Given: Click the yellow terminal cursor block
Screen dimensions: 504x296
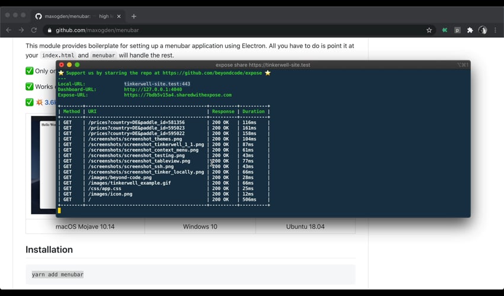Looking at the screenshot, I should (59, 211).
